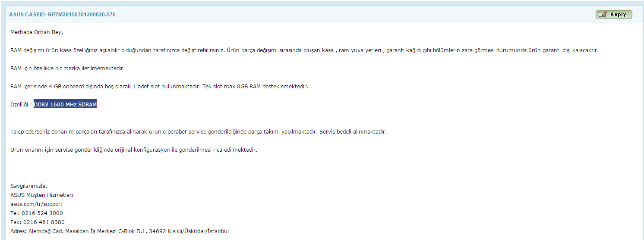Click the greeting 'Merhaba Orhan Bey,'
Viewport: 644px width, 240px height.
tap(37, 32)
